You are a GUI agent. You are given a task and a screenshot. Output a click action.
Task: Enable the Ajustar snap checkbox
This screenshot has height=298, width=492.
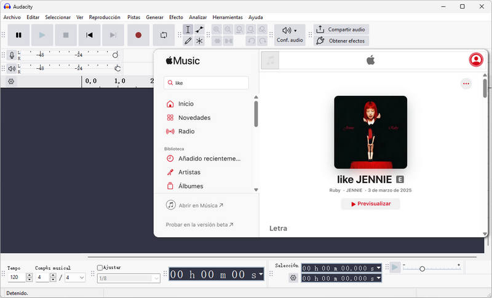(x=100, y=268)
